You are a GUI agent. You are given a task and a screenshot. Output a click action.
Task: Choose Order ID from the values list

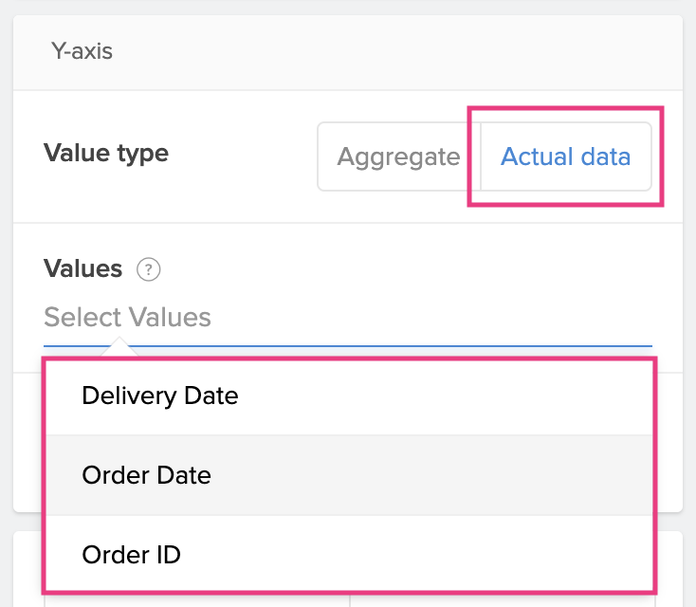click(132, 555)
